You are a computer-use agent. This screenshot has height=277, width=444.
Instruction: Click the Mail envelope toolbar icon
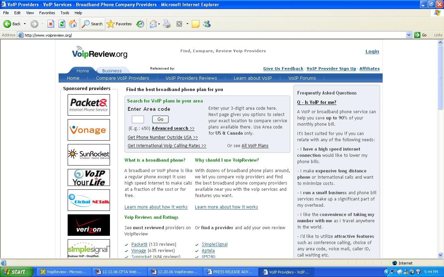tap(153, 24)
